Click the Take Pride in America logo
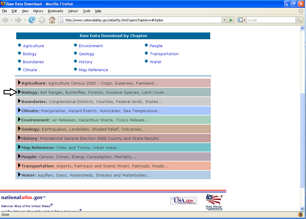The width and height of the screenshot is (306, 219). click(214, 202)
